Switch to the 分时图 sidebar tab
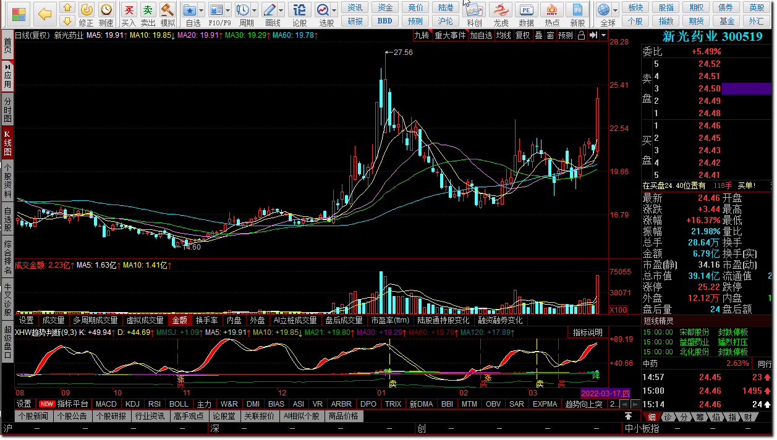 click(x=7, y=110)
